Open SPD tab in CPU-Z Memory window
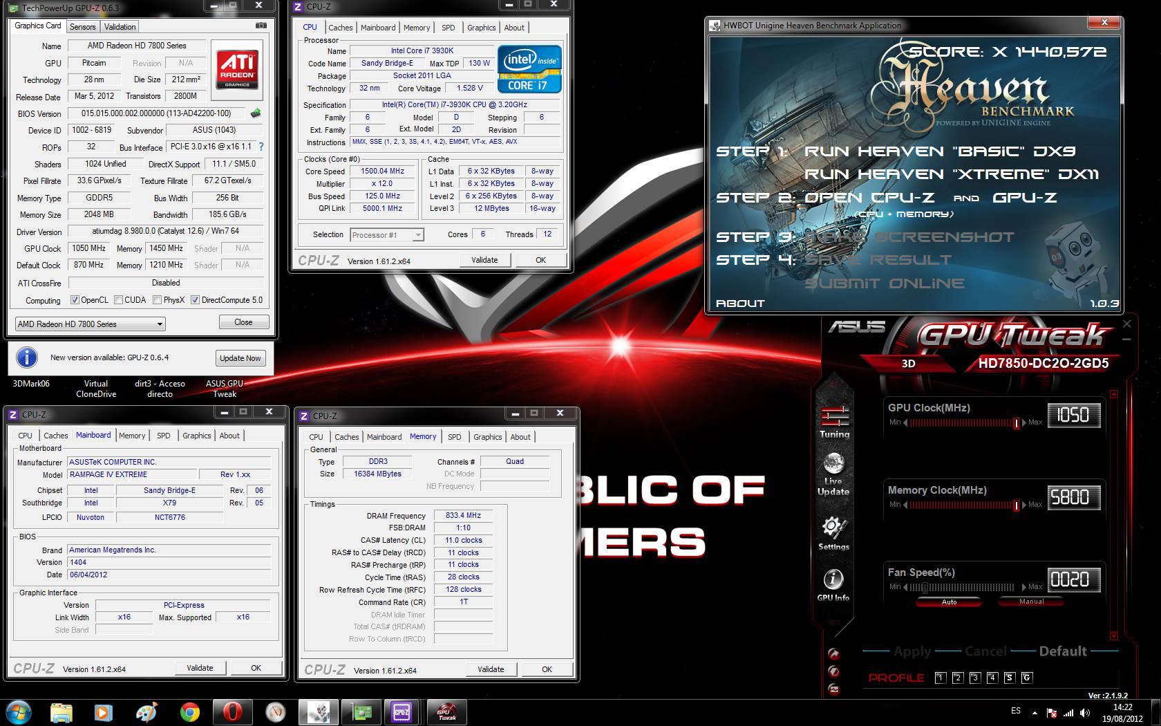The height and width of the screenshot is (726, 1161). pos(454,437)
